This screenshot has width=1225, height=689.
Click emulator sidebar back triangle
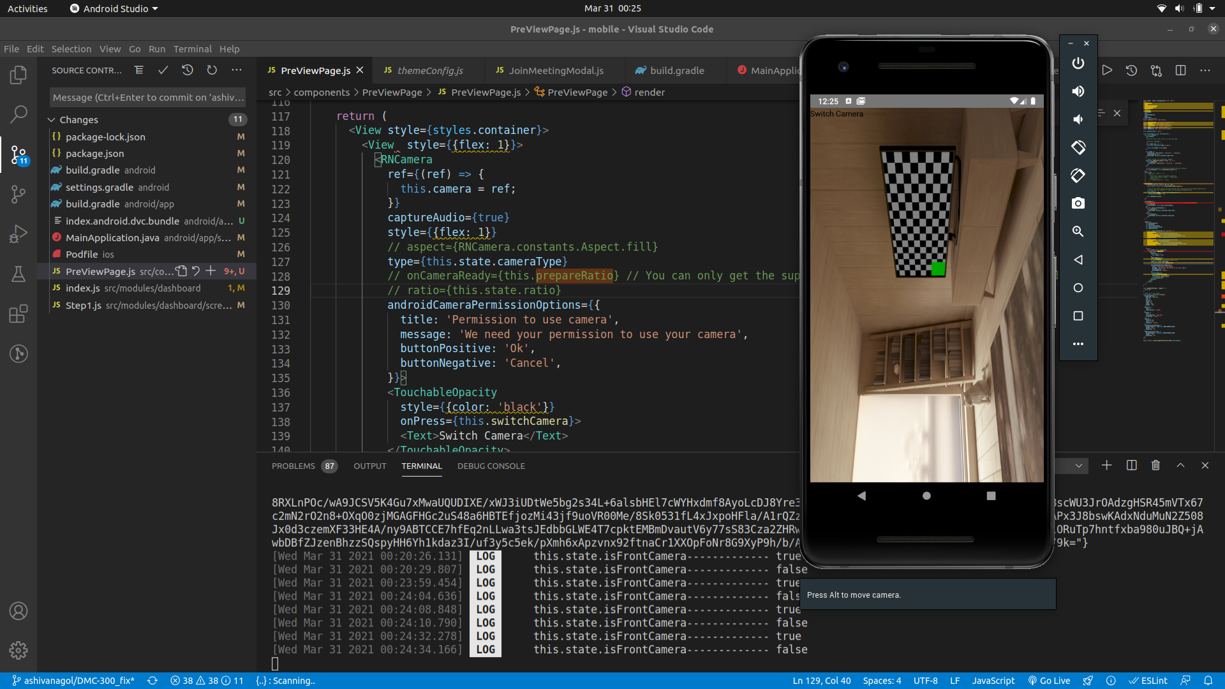click(1078, 260)
